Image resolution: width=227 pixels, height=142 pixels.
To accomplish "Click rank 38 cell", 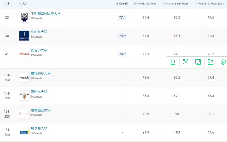I will [x=7, y=36].
